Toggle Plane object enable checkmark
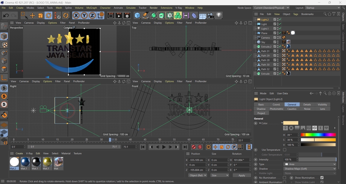Screen dimensions: 346x184 point(280,33)
